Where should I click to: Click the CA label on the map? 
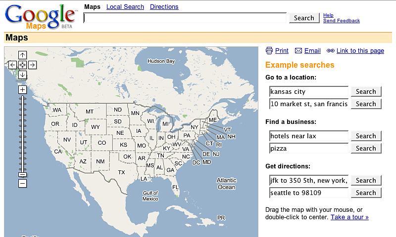click(x=58, y=152)
